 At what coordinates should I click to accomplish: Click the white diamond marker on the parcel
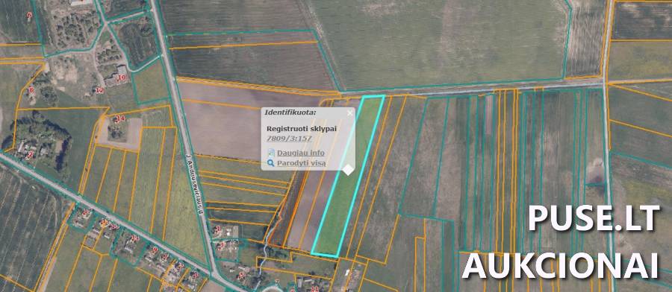(348, 169)
